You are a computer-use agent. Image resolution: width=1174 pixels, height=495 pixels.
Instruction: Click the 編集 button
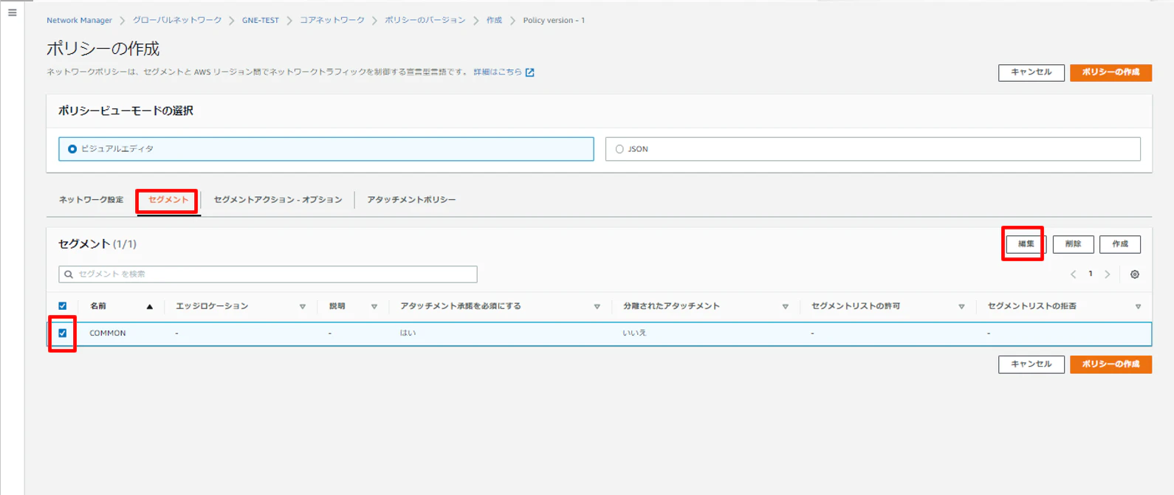pos(1026,244)
